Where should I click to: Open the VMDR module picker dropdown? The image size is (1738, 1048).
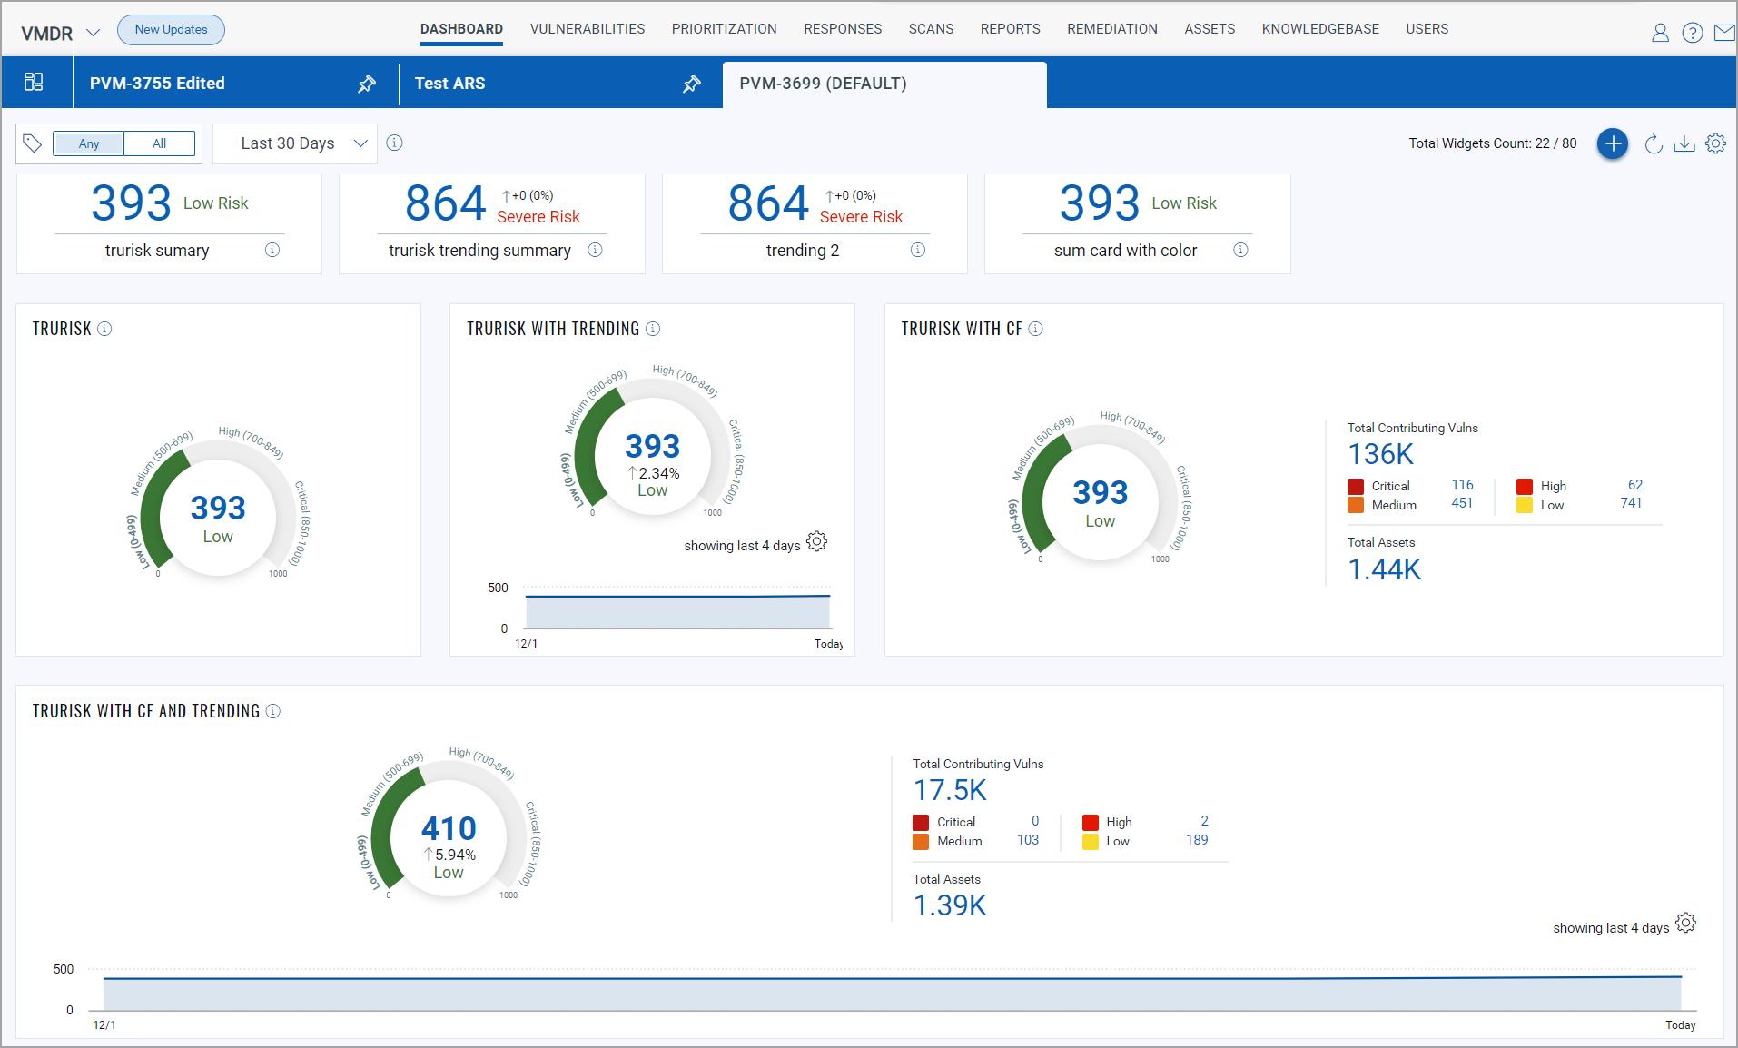click(93, 33)
